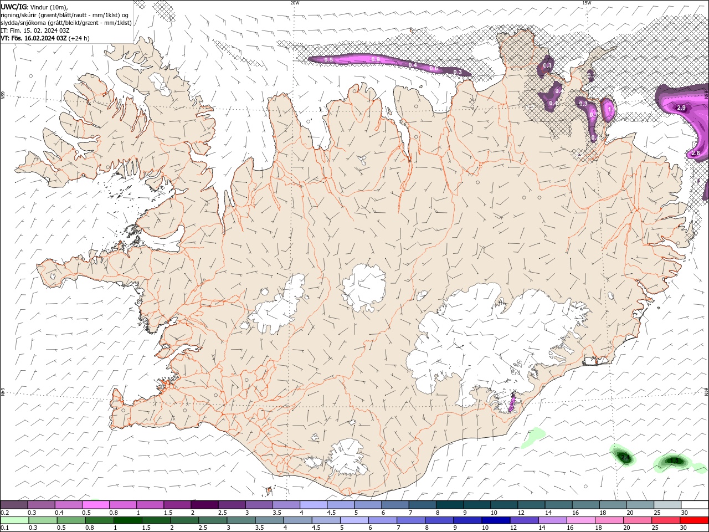Click the pale grey 25–30 swatch in upper legend row
Screen dimensions: 709x532
click(667, 505)
